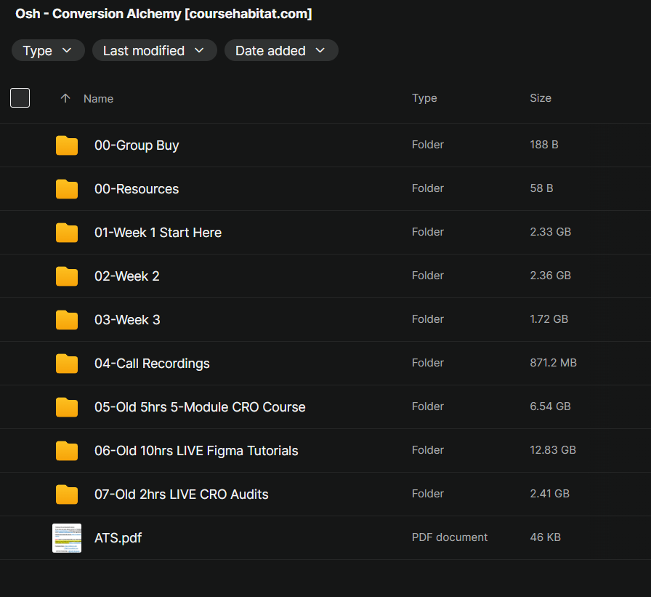This screenshot has height=597, width=651.
Task: Open the 03-Week 3 folder name
Action: pyautogui.click(x=127, y=320)
